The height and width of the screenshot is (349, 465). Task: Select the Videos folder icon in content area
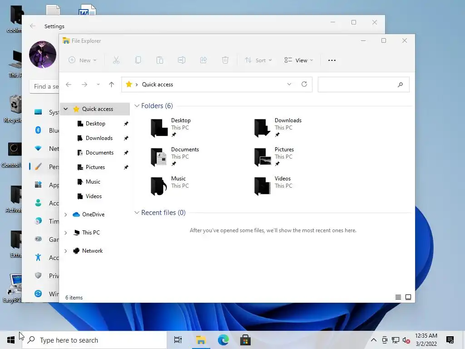pyautogui.click(x=262, y=186)
